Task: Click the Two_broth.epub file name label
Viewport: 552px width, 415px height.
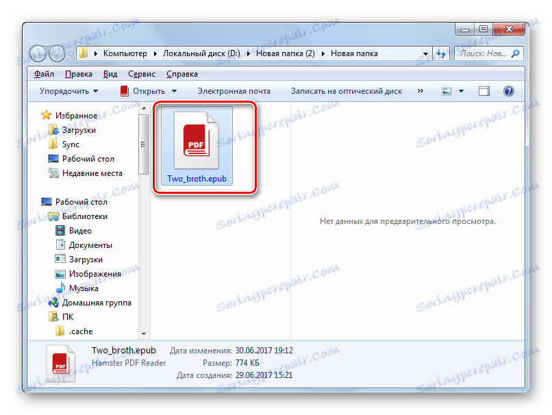Action: (x=197, y=179)
